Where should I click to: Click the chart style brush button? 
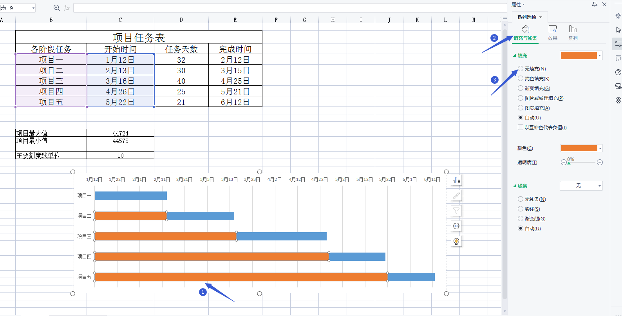(456, 195)
